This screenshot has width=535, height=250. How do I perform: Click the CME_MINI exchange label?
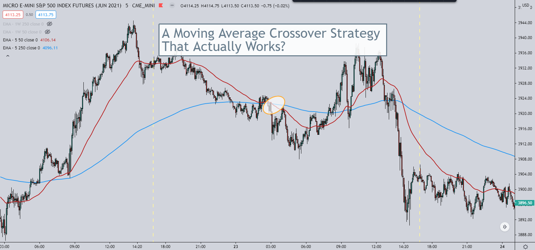click(144, 6)
